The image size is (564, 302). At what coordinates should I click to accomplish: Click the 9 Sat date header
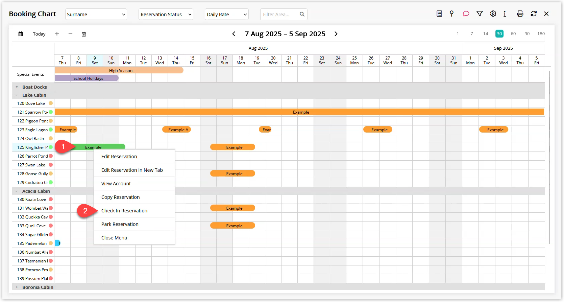pyautogui.click(x=95, y=60)
